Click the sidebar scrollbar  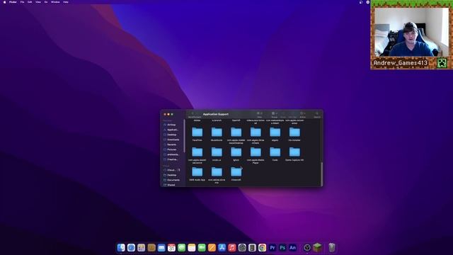(184, 136)
